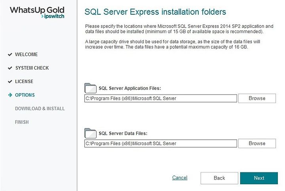The height and width of the screenshot is (191, 285).
Task: Click the checkmark icon beside WELCOME
Action: point(10,55)
